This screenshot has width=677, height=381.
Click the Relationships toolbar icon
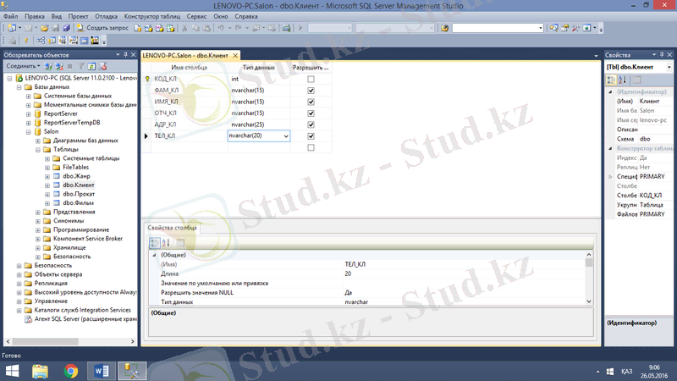point(41,41)
